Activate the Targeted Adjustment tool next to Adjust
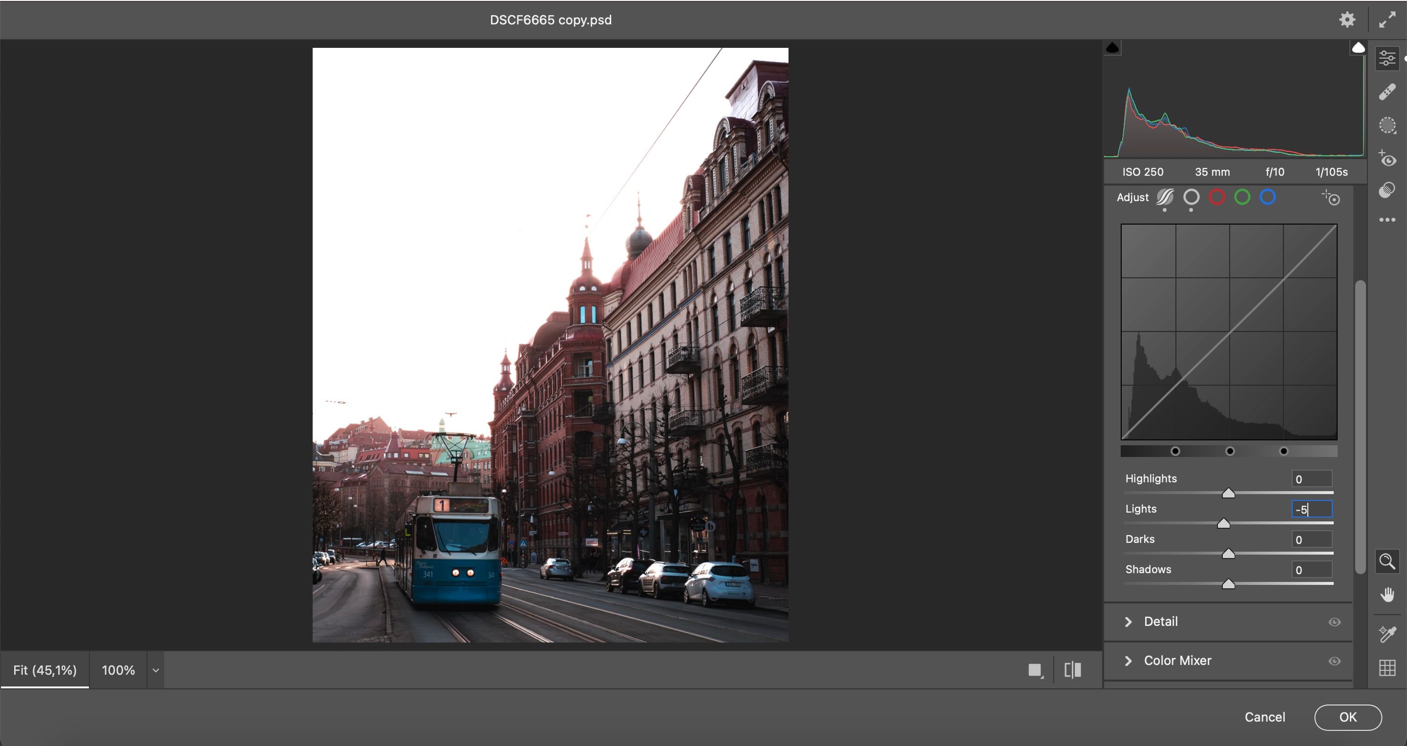The image size is (1407, 746). (1330, 198)
